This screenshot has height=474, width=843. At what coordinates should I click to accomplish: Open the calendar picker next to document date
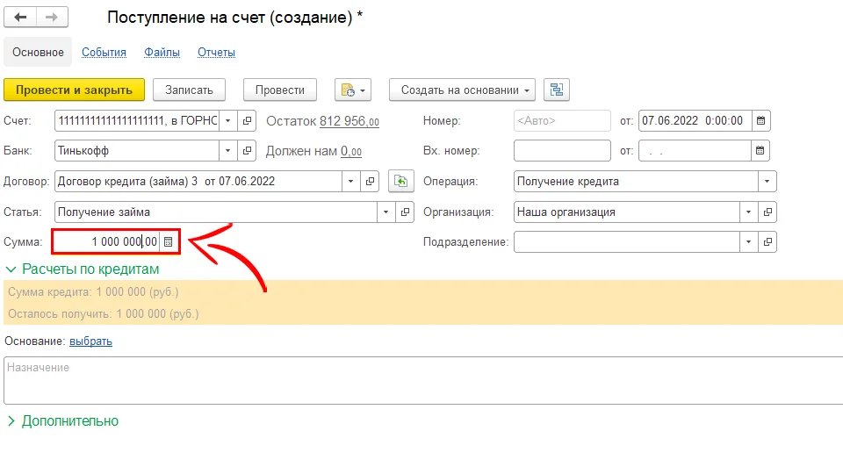tap(761, 121)
